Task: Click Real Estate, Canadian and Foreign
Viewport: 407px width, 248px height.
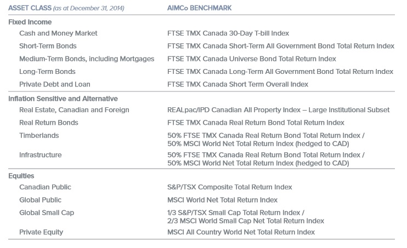Action: coord(74,110)
